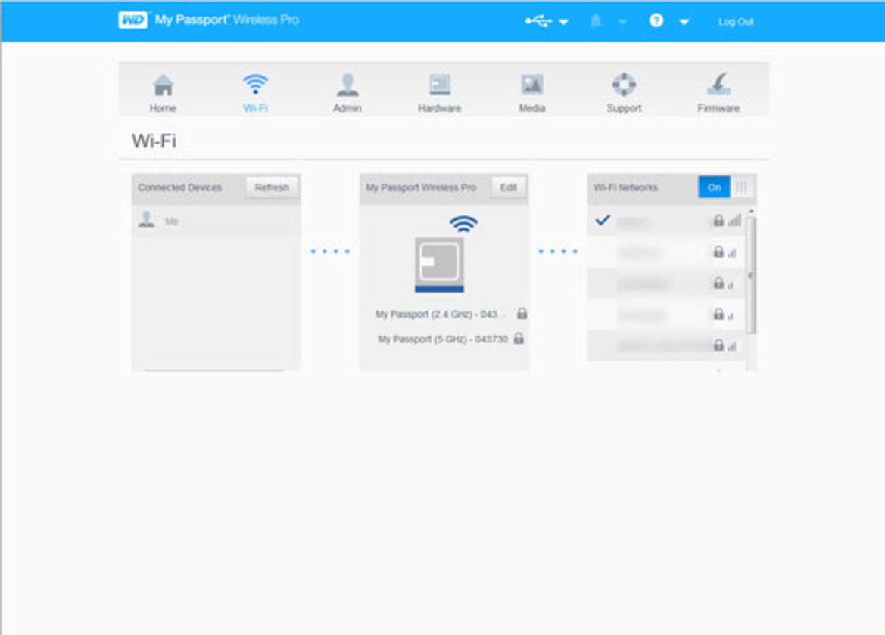
Task: Expand the USB dropdown arrow
Action: [563, 22]
